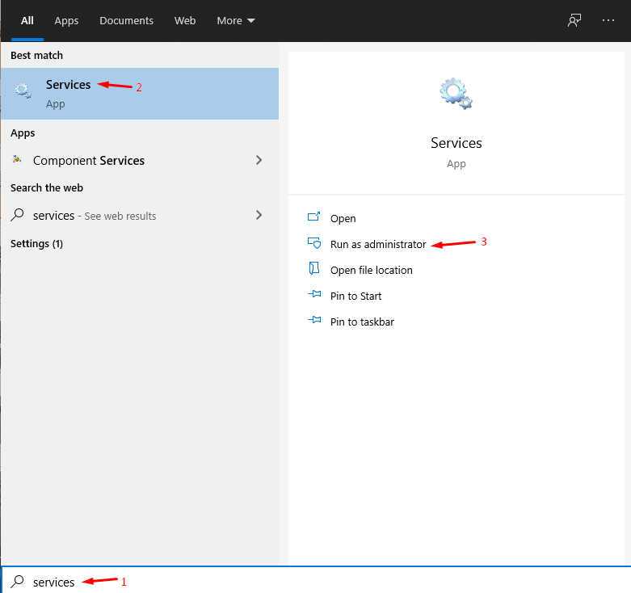Image resolution: width=631 pixels, height=593 pixels.
Task: Expand Component Services options chevron
Action: point(259,160)
